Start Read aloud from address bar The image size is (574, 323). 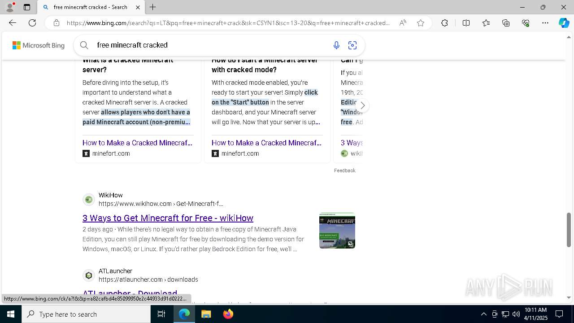click(403, 23)
